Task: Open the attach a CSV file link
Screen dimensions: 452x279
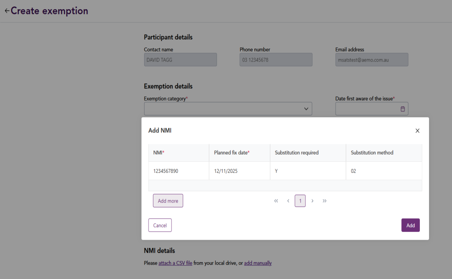Action: coord(175,263)
